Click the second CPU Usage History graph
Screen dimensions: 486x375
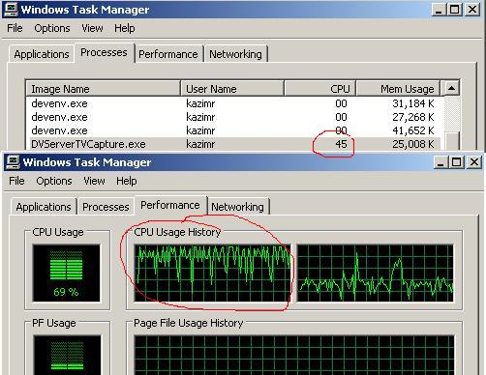[375, 274]
